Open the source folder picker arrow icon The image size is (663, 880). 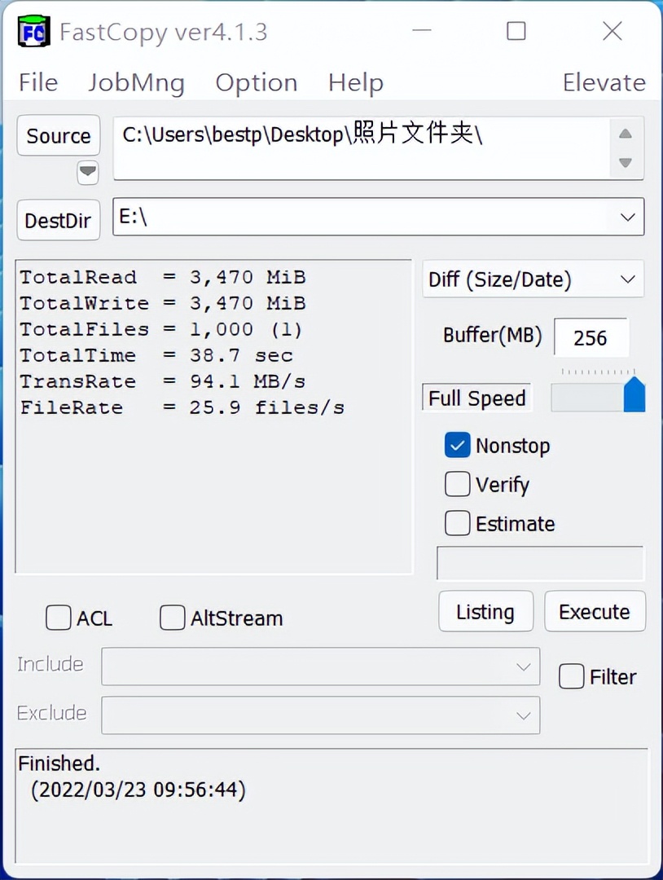[x=87, y=173]
